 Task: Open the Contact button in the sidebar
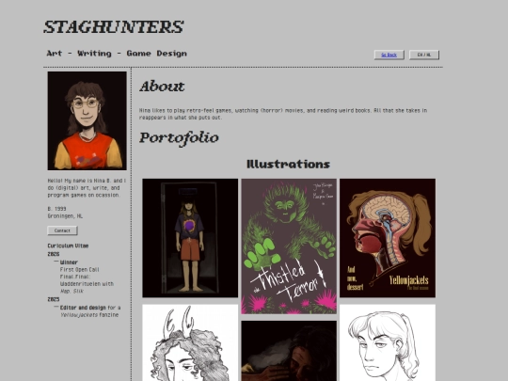coord(62,230)
